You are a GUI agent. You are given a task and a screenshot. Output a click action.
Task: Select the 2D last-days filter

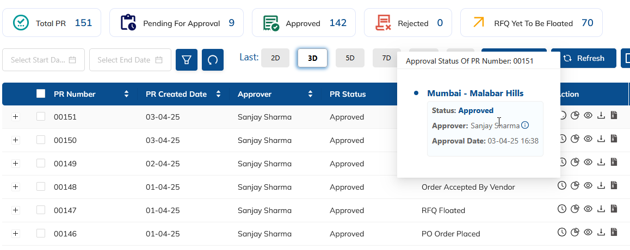(x=275, y=58)
